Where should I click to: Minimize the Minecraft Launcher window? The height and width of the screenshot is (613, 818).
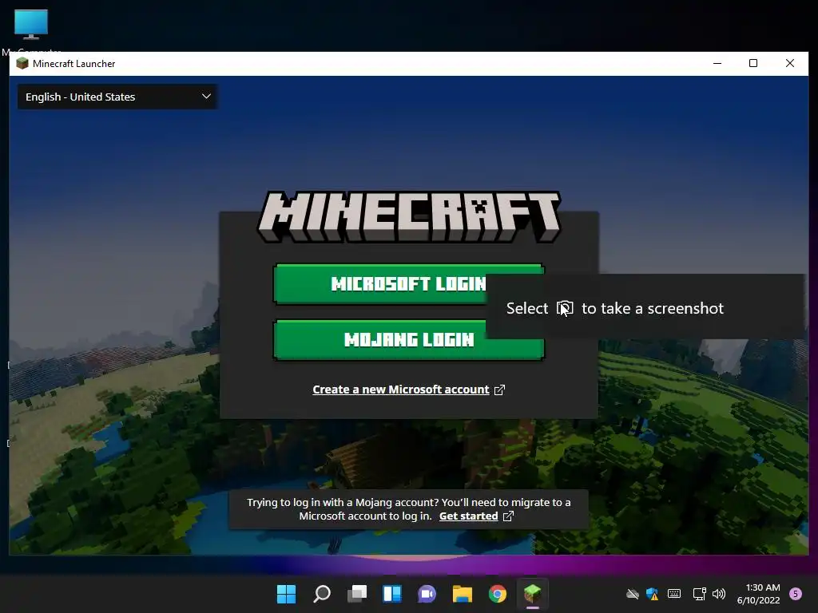(717, 64)
